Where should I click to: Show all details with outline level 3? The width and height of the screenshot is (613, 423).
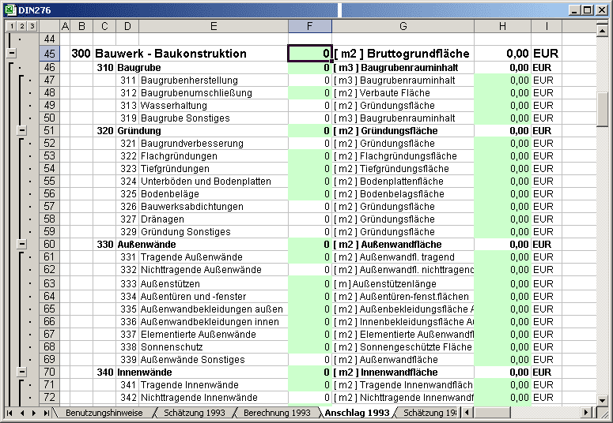coord(32,27)
